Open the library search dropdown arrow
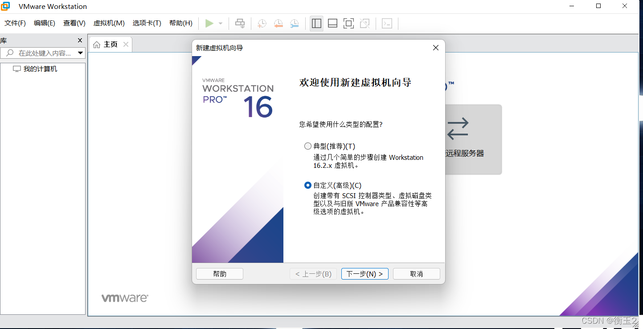Screen dimensions: 643x329 80,53
